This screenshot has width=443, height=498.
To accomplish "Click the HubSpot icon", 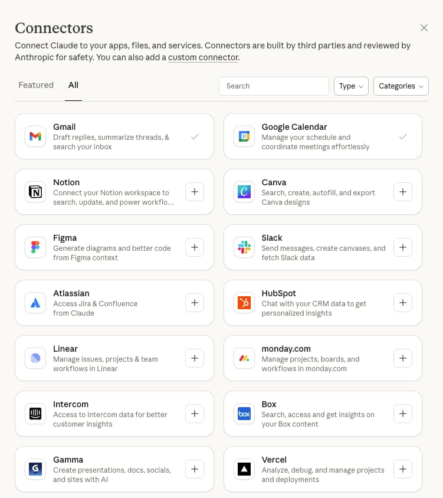I will tap(243, 303).
